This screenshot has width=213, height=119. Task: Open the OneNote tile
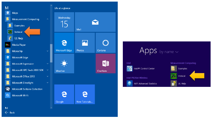(x=105, y=63)
